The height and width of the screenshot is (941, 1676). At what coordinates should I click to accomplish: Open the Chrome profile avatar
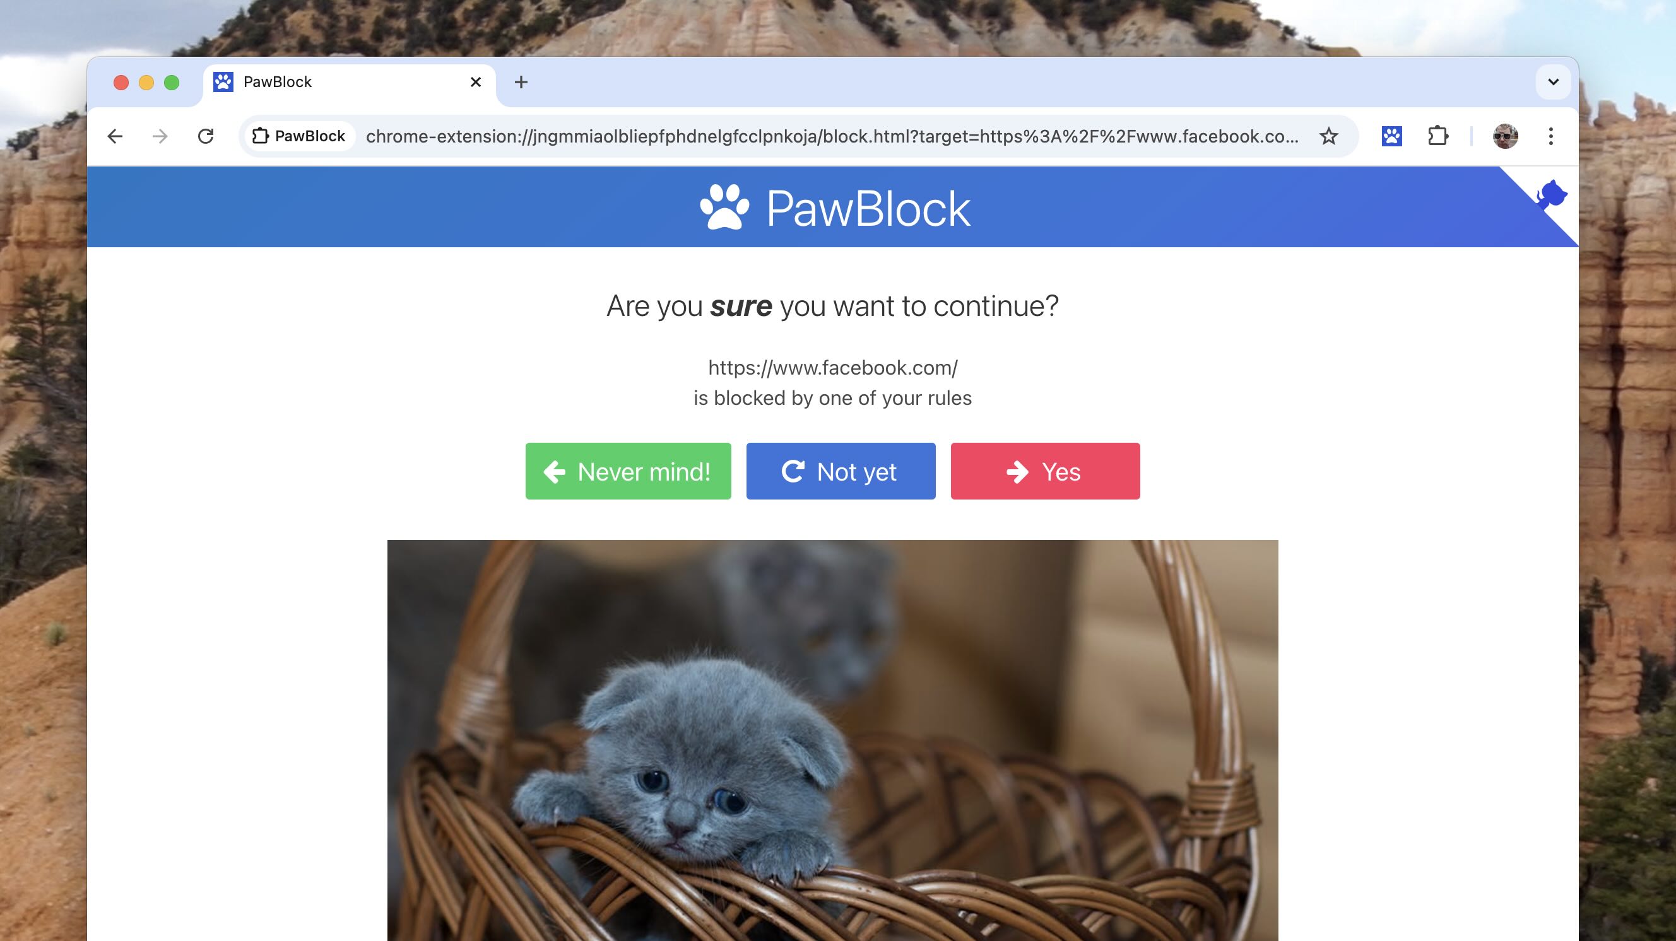1505,136
